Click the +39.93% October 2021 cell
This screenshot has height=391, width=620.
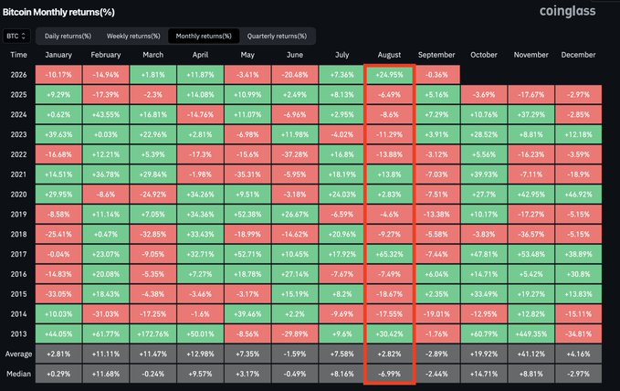point(484,174)
